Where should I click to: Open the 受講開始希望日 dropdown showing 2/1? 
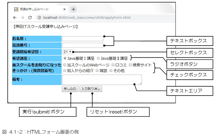point(67,52)
